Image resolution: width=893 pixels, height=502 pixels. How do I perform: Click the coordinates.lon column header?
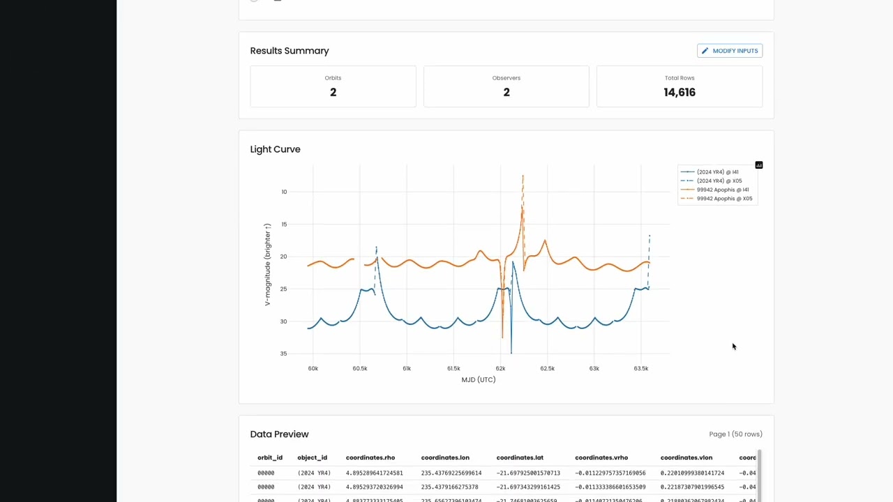click(445, 457)
